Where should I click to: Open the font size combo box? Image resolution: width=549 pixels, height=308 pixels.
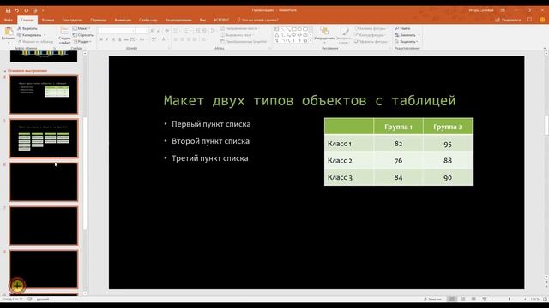click(x=142, y=31)
